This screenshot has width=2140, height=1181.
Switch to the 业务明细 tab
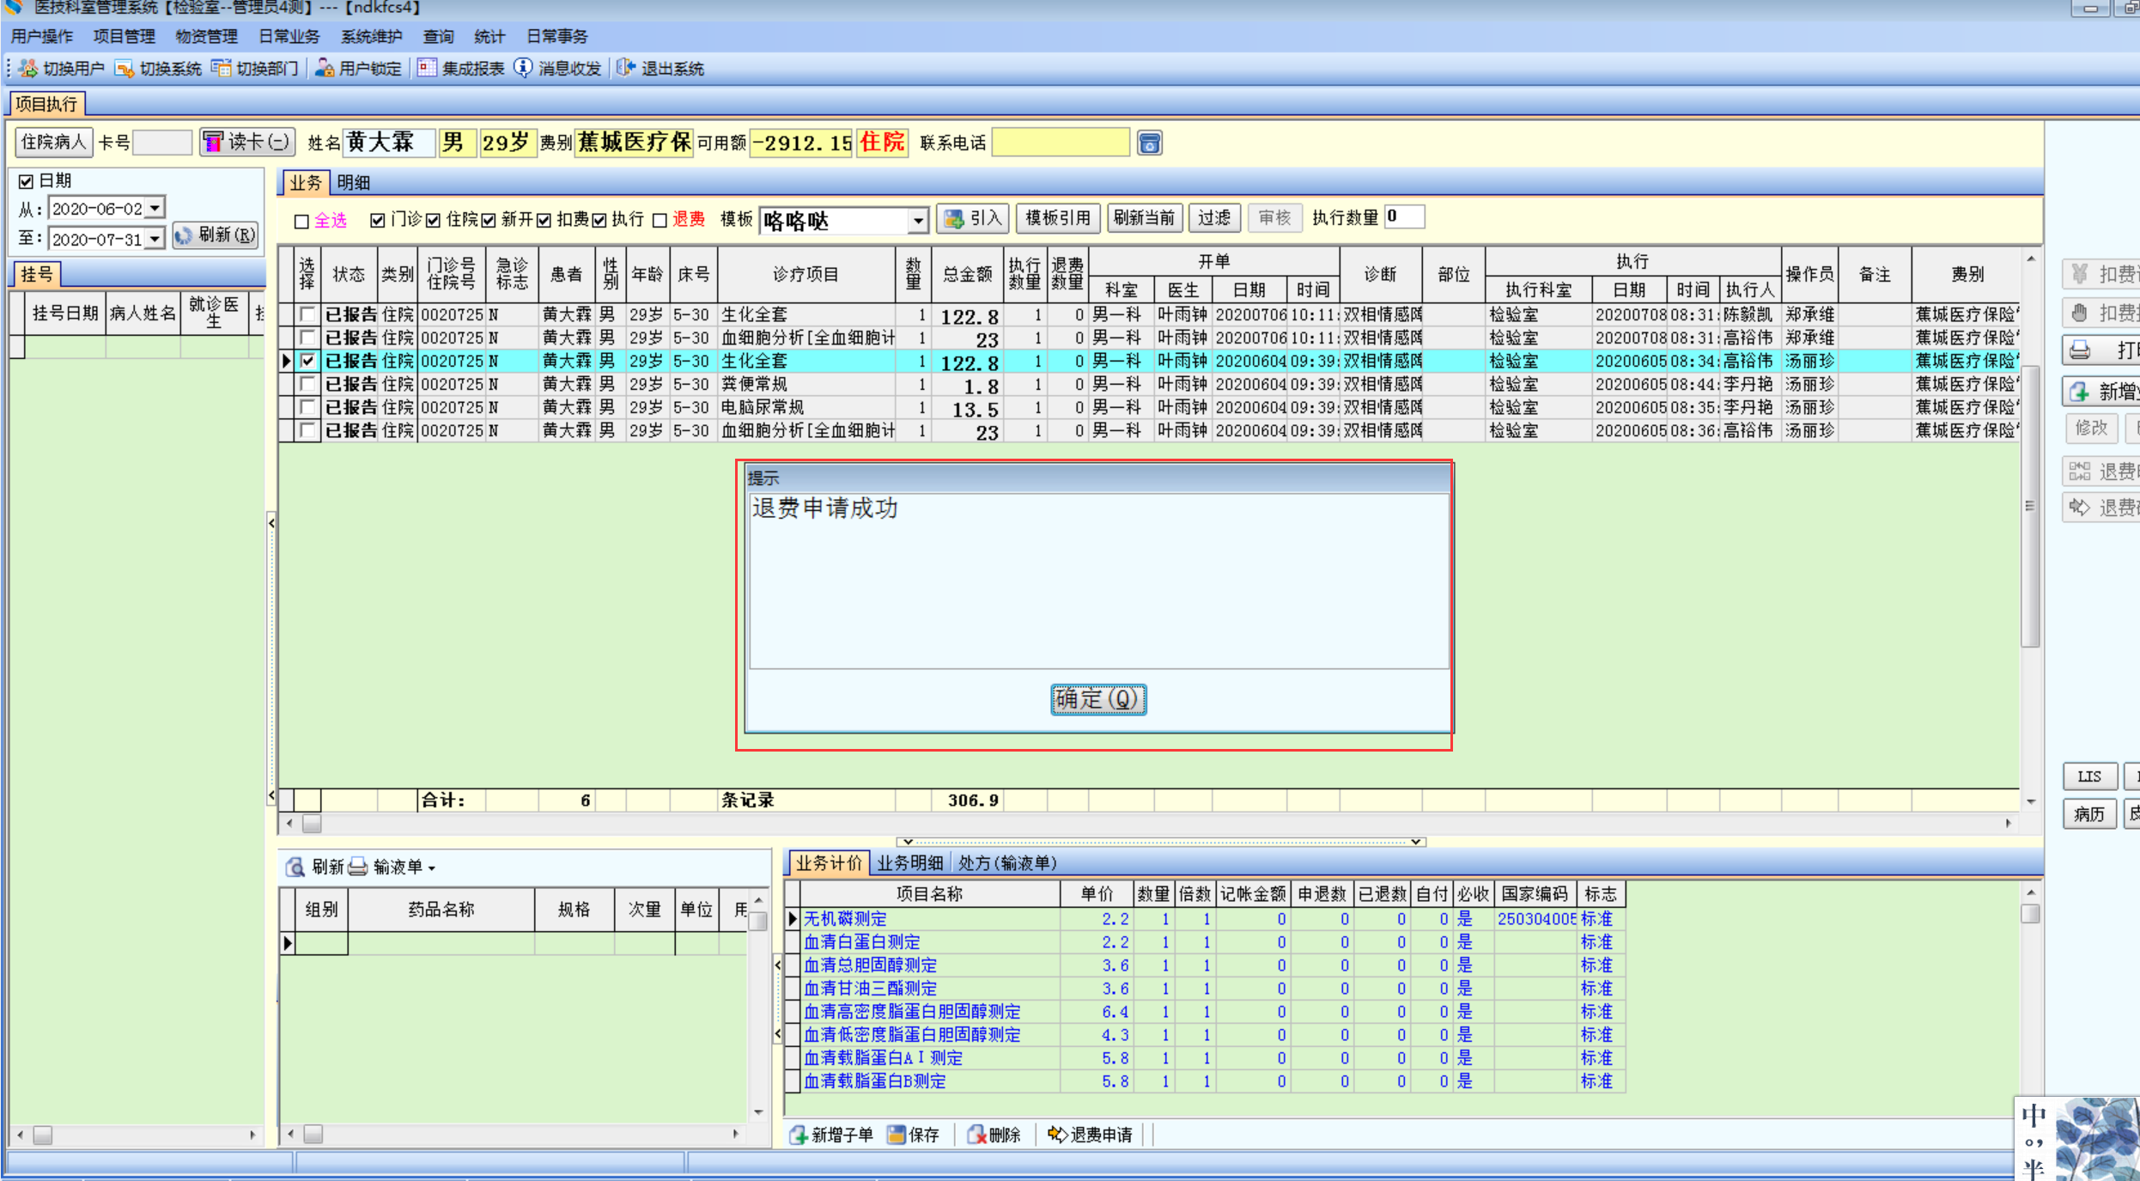(909, 863)
